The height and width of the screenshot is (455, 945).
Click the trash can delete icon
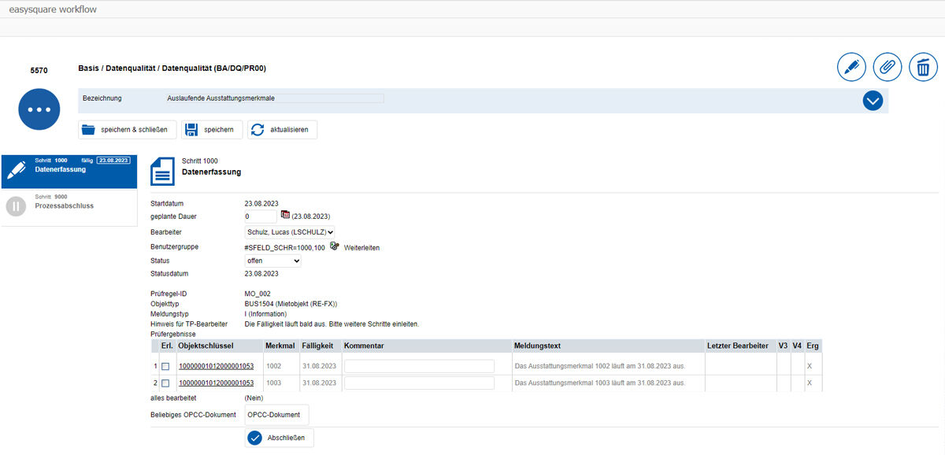coord(923,67)
